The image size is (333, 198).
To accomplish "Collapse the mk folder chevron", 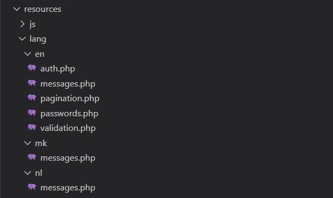I will pos(28,143).
